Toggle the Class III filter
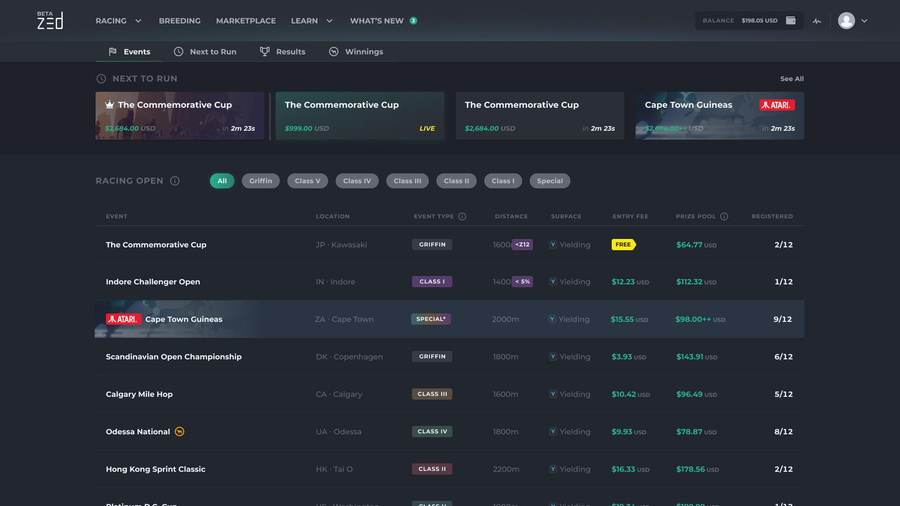 click(x=407, y=181)
